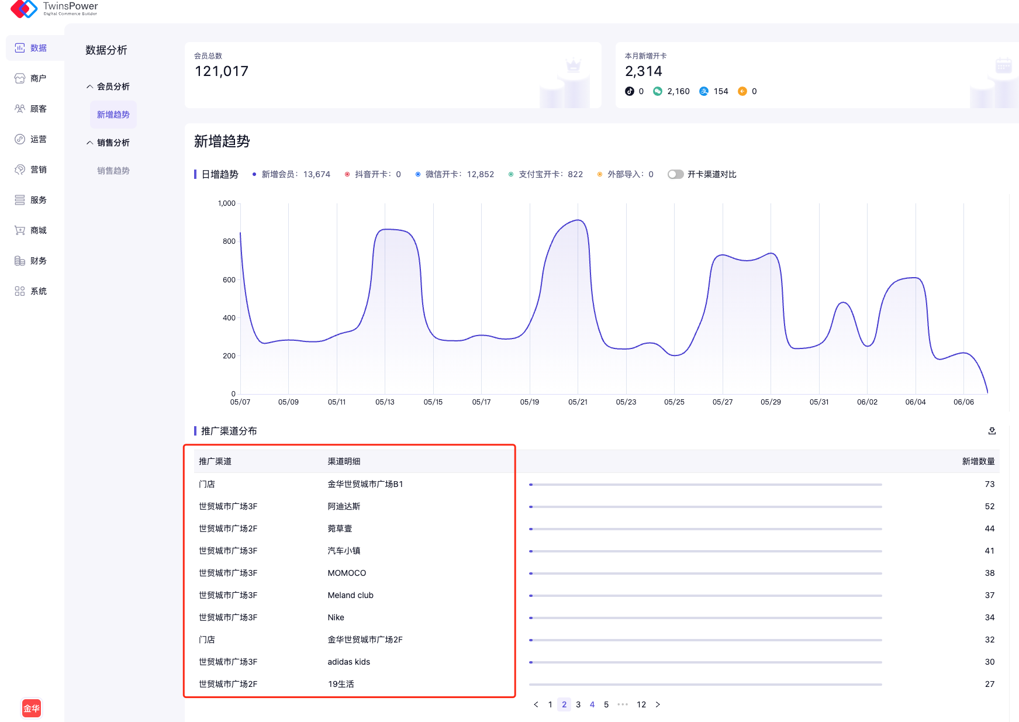
Task: Open the 商城 shopping cart icon
Action: tap(20, 230)
